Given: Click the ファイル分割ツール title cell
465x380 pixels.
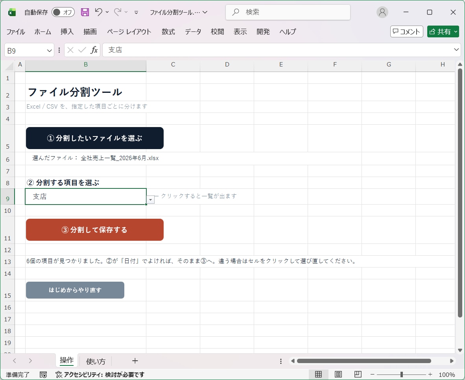Looking at the screenshot, I should (75, 92).
